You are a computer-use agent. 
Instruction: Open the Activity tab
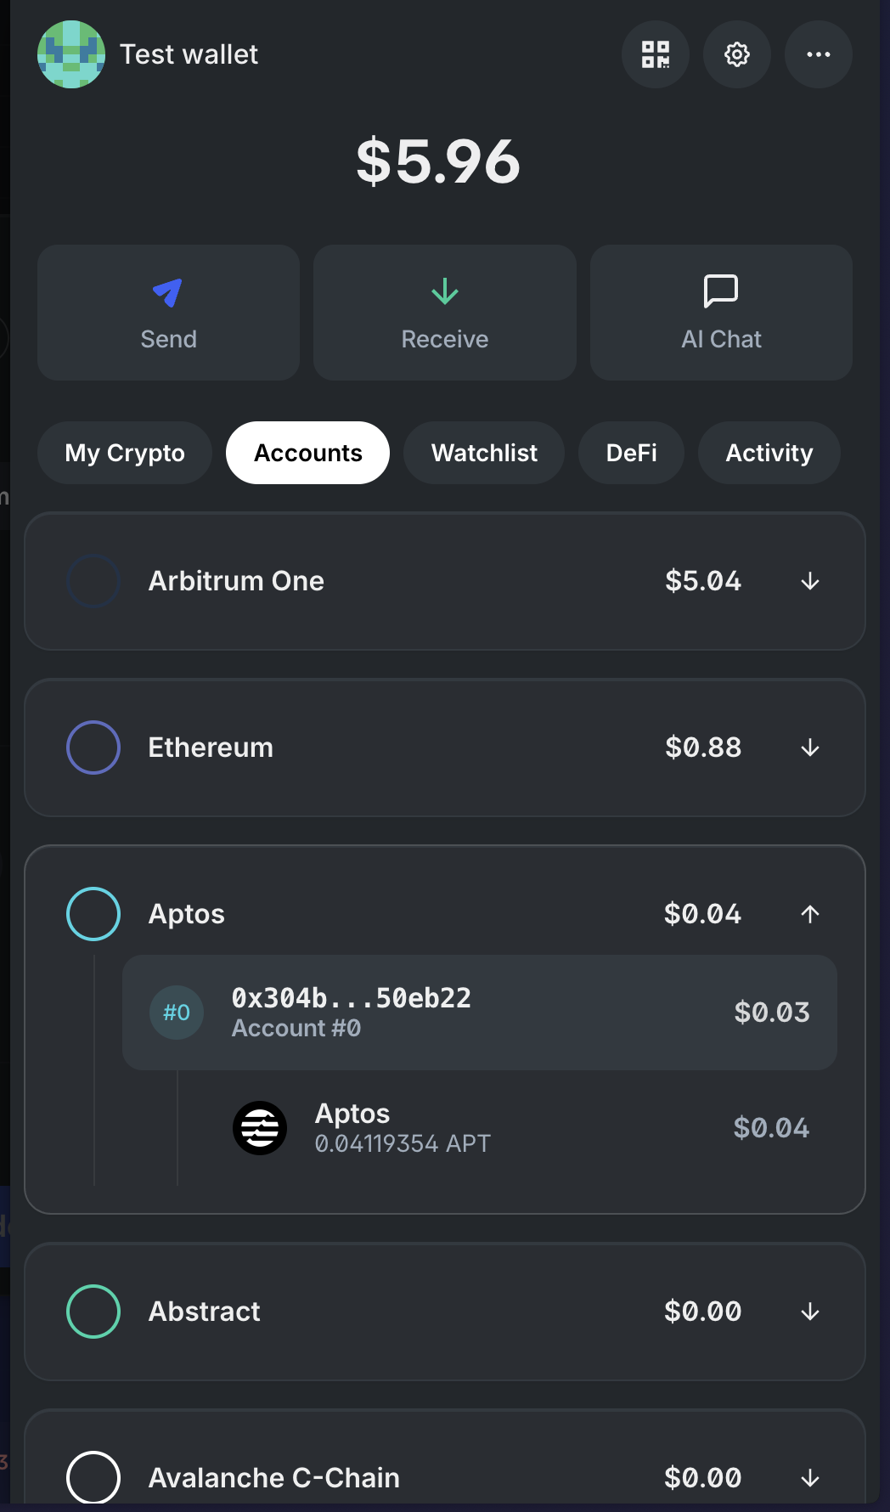point(769,453)
